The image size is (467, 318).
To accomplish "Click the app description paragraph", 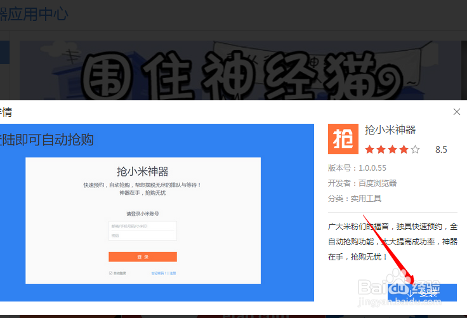I will click(393, 242).
